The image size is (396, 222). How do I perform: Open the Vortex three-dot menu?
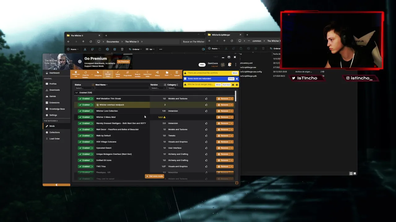pos(236,64)
